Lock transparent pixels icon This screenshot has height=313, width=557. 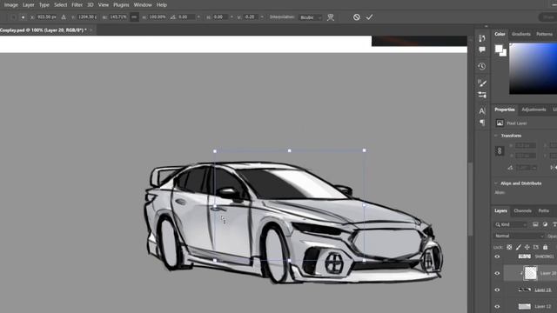click(x=509, y=247)
